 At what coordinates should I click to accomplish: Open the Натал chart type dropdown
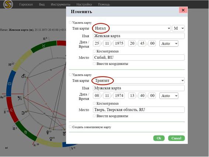tap(132, 28)
